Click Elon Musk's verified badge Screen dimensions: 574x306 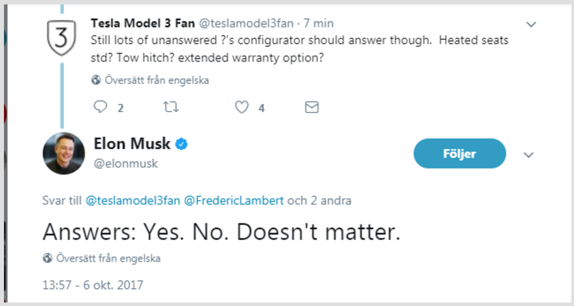click(180, 143)
